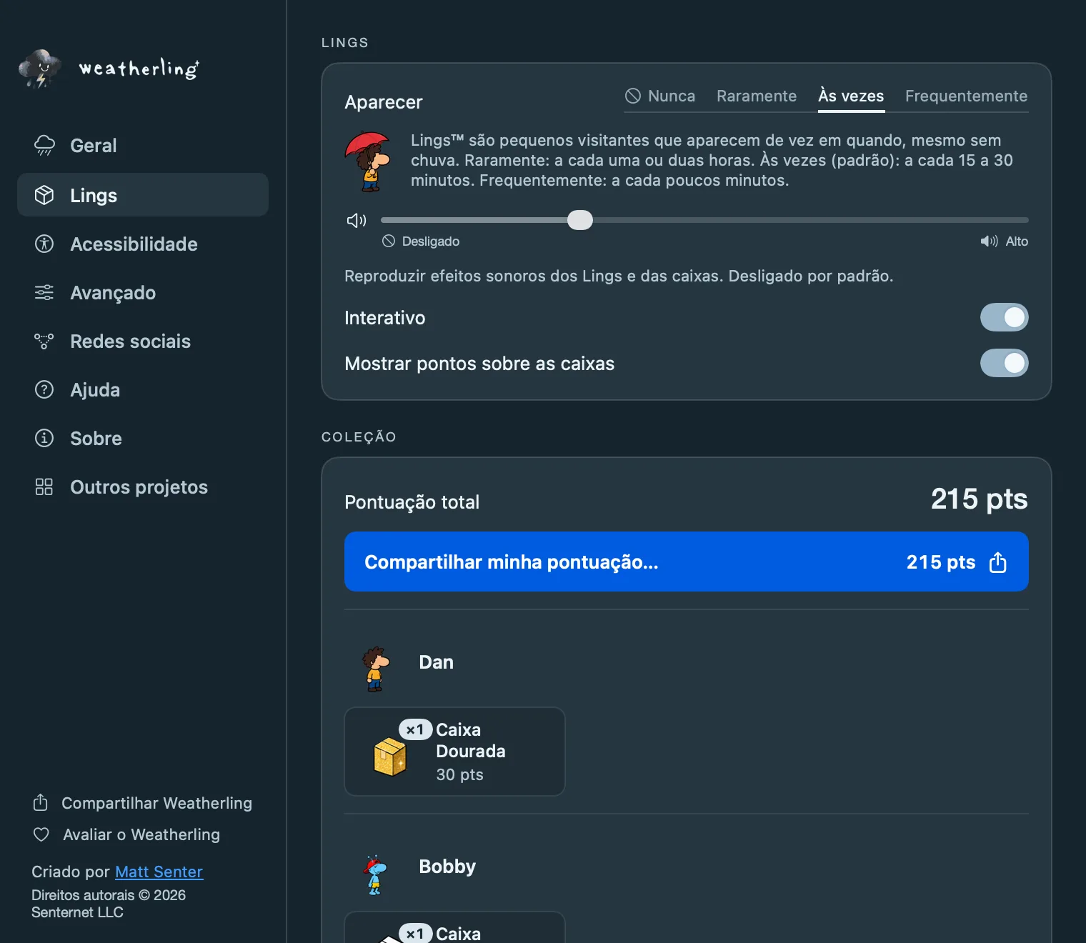Screen dimensions: 1086x943
Task: Click Avaliar o Weatherling
Action: click(x=127, y=834)
